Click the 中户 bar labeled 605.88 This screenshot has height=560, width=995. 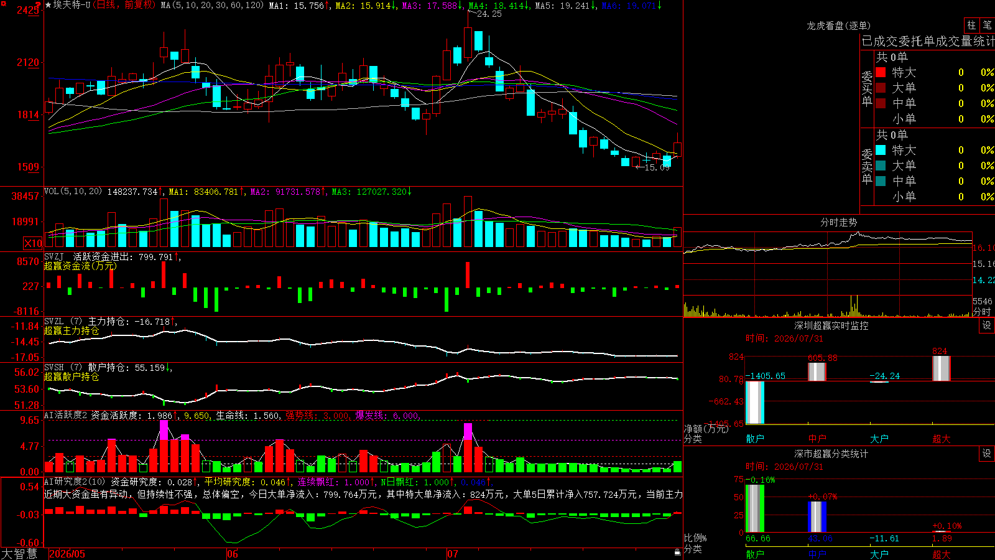click(x=817, y=372)
